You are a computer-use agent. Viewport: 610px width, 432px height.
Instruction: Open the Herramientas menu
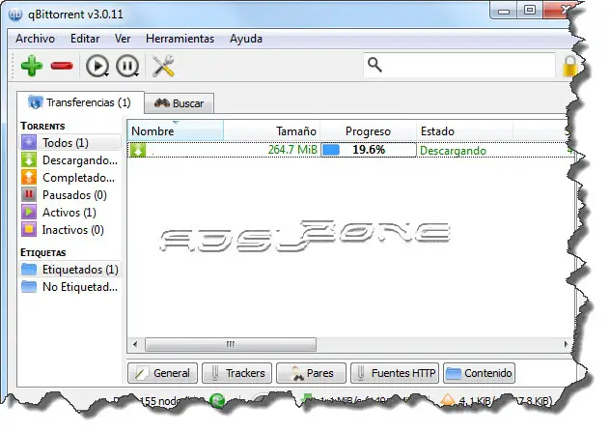[180, 39]
